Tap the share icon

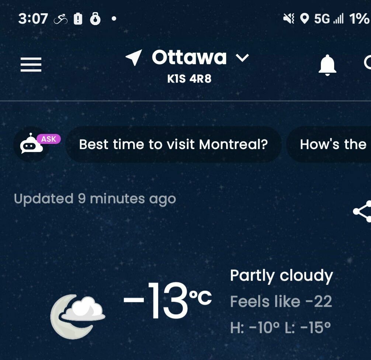tap(362, 211)
